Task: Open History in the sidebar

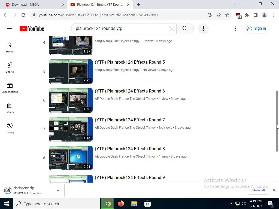Action: coord(10,128)
